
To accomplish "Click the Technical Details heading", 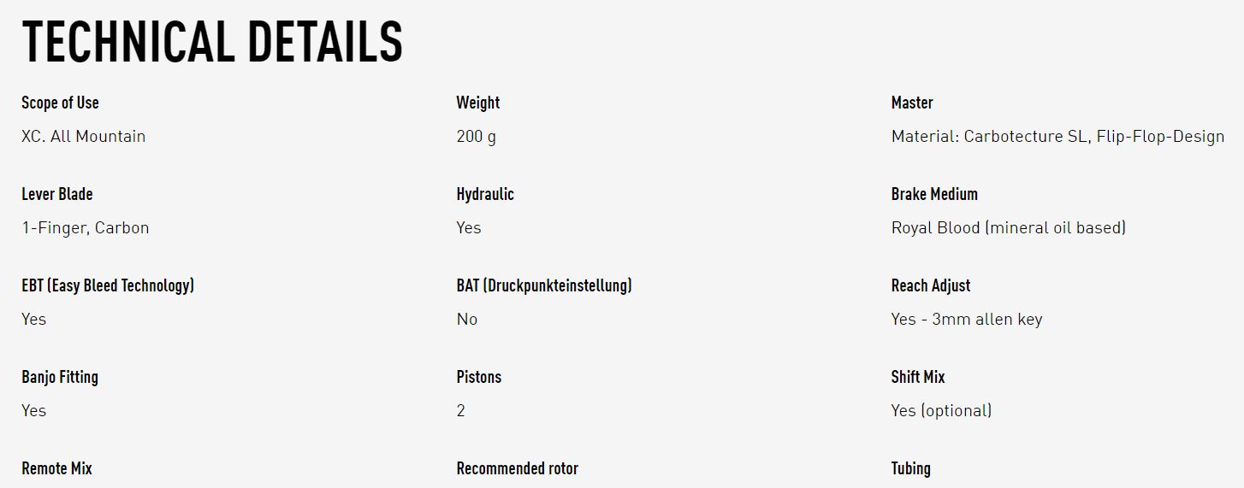I will click(212, 41).
